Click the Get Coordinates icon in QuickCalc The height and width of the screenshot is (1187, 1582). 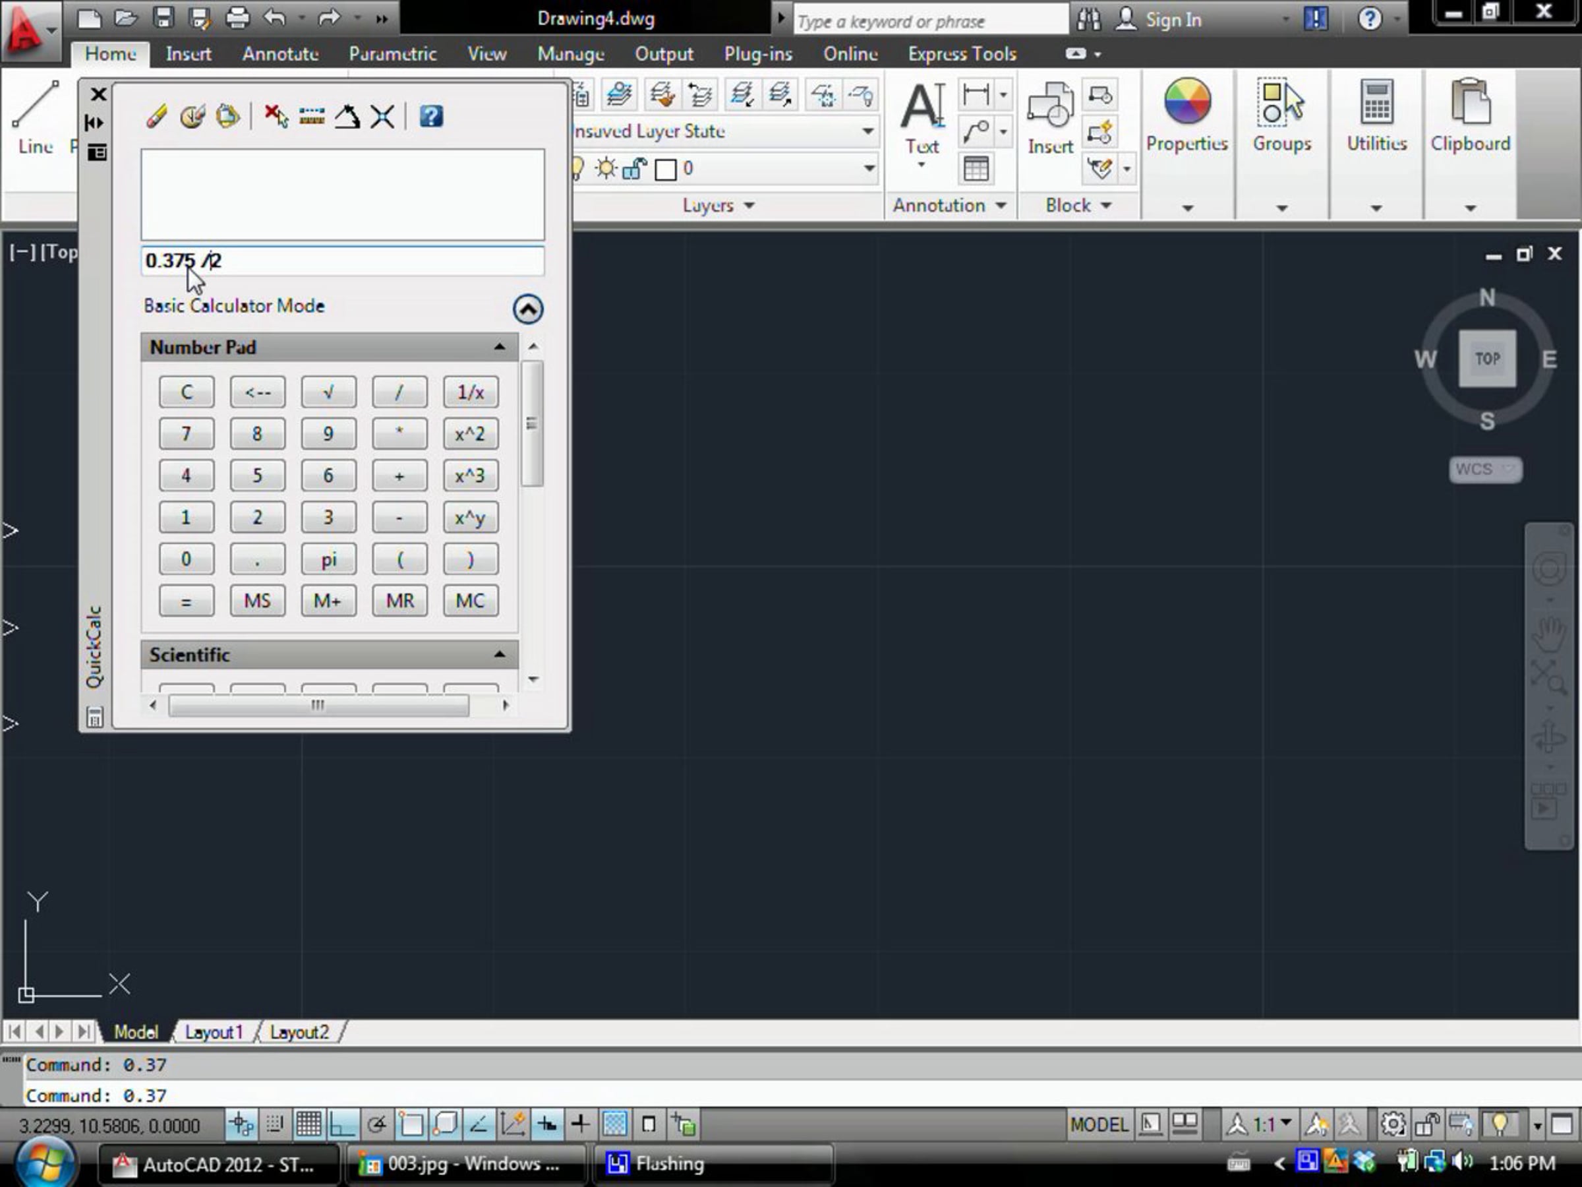tap(276, 116)
